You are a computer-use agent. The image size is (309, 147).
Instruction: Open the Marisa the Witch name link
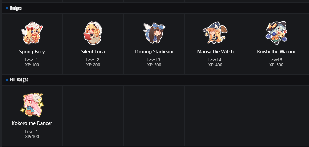215,52
